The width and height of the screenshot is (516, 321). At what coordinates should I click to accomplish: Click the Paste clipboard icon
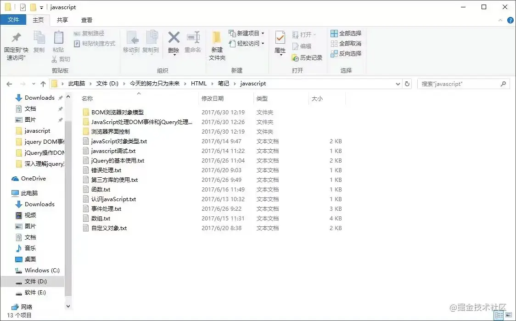tap(59, 37)
